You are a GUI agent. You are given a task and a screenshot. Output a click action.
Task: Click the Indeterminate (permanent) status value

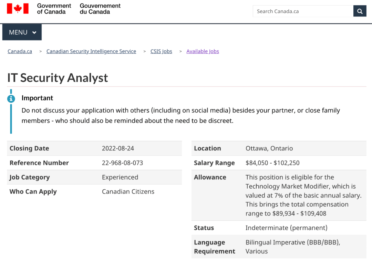point(286,228)
